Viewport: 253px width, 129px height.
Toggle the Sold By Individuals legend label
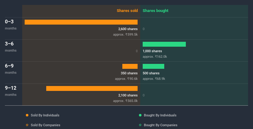tap(45, 115)
